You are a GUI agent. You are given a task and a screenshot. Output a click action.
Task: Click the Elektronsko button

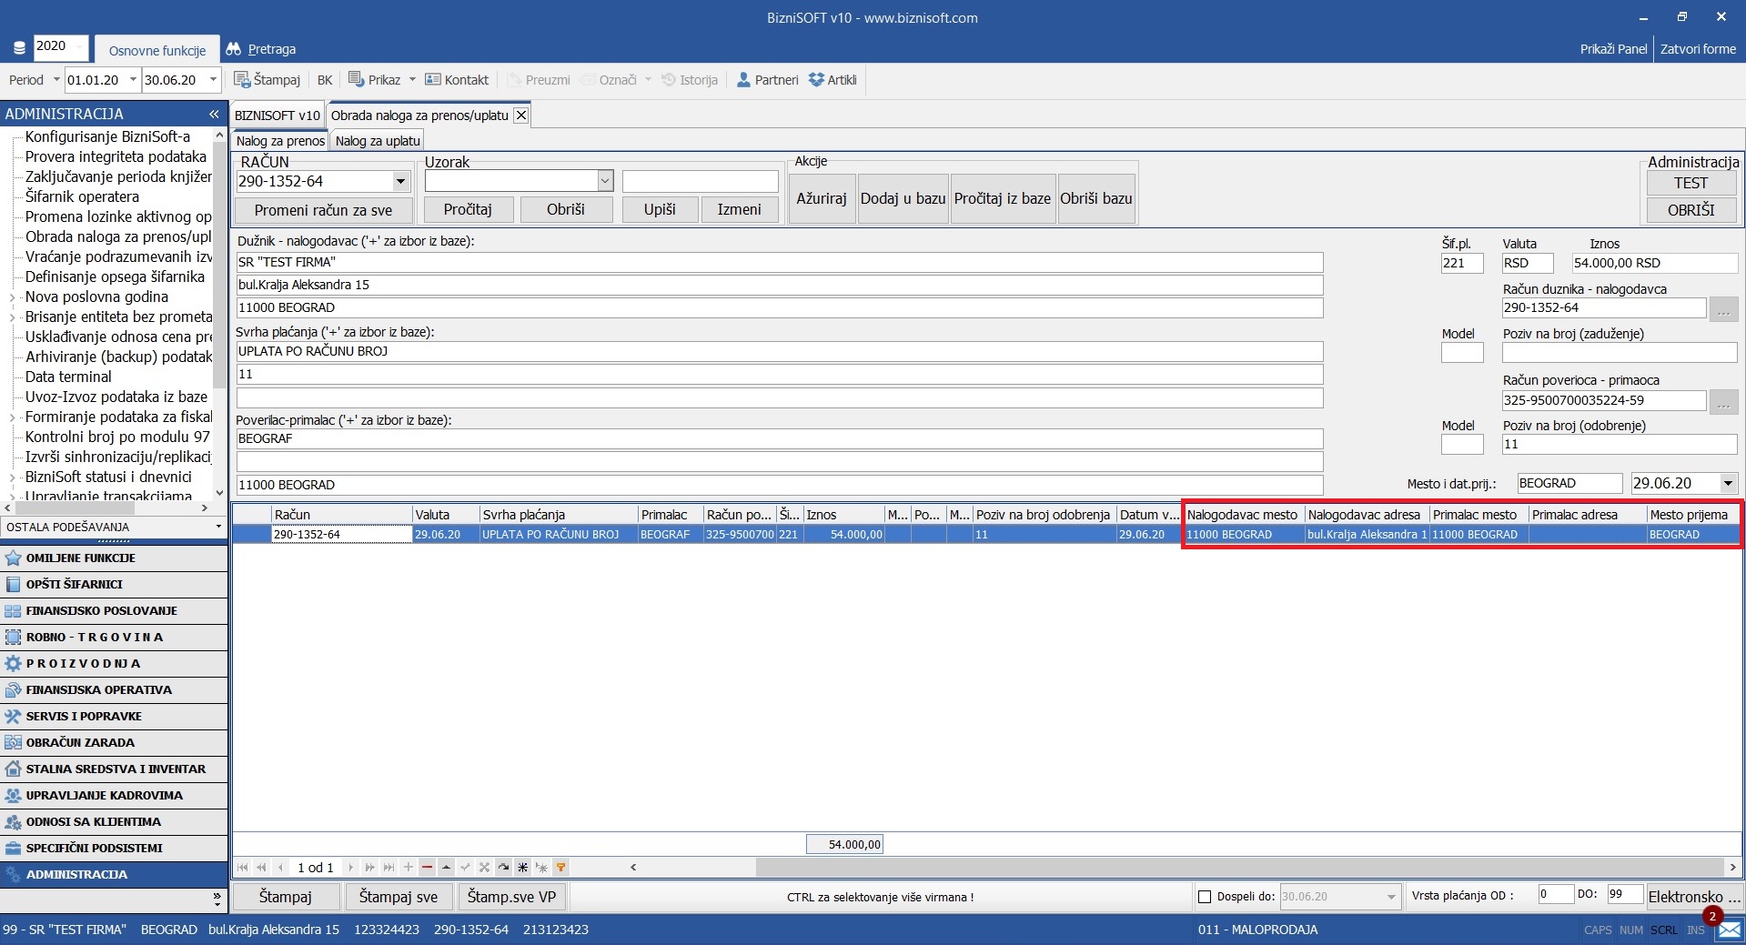pos(1694,897)
